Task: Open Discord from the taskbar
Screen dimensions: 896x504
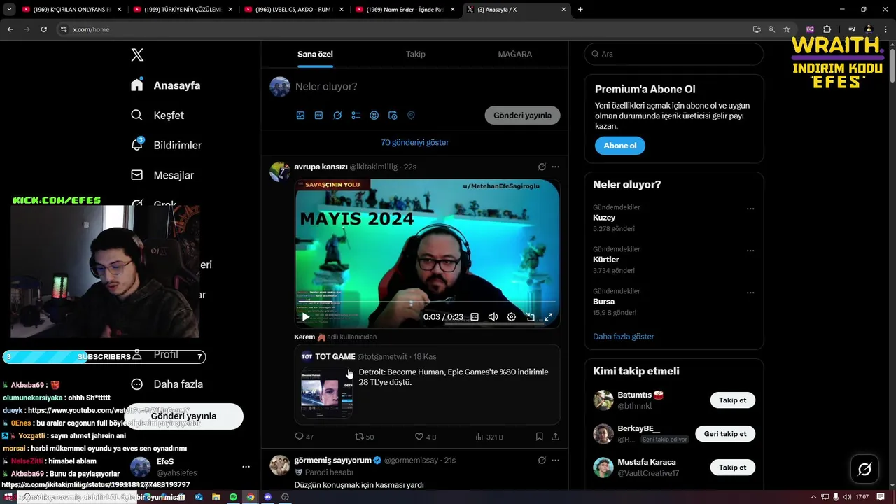Action: pyautogui.click(x=268, y=497)
